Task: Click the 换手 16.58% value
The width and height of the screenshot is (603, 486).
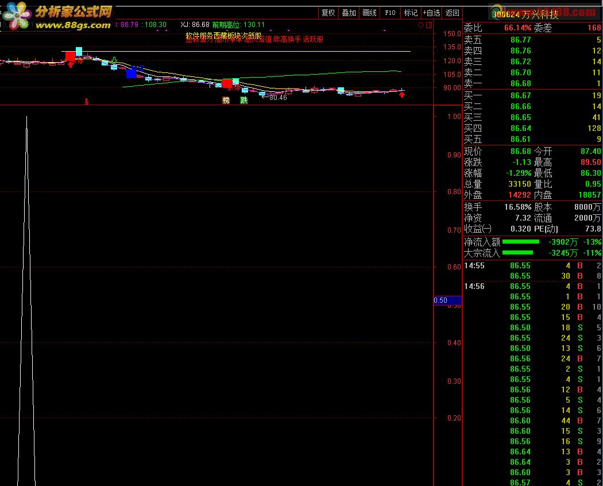Action: coord(517,207)
